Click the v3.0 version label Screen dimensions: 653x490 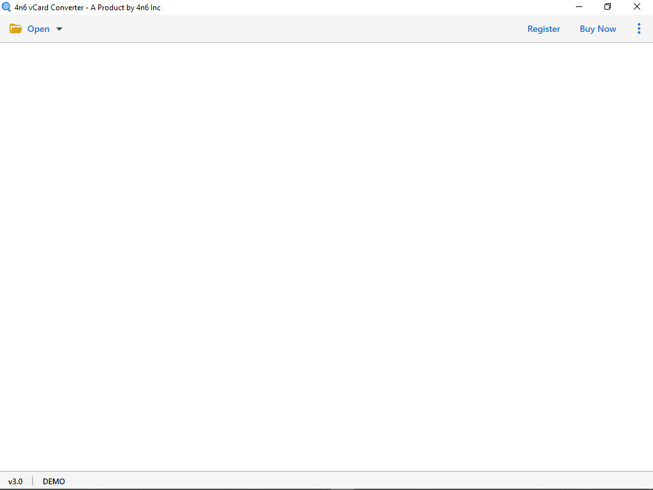point(15,481)
